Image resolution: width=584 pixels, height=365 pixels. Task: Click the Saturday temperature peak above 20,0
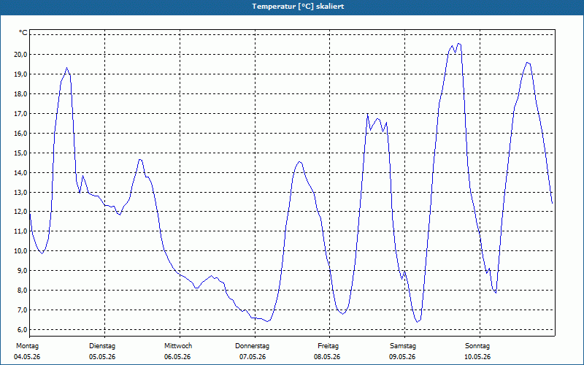click(x=459, y=44)
